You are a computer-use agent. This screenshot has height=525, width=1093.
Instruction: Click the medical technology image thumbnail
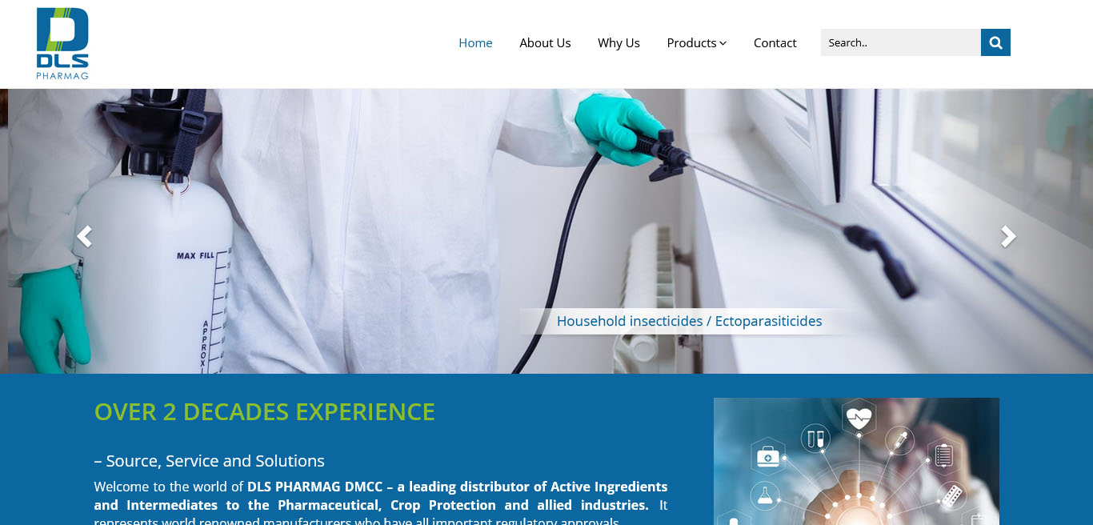pos(856,461)
